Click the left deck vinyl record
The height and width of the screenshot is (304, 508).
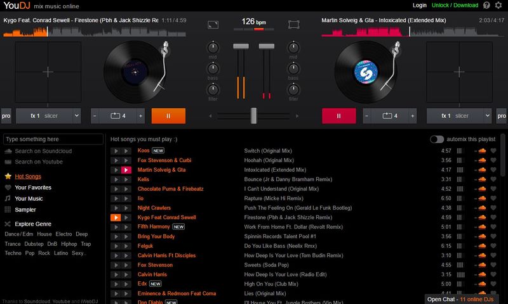[x=135, y=72]
